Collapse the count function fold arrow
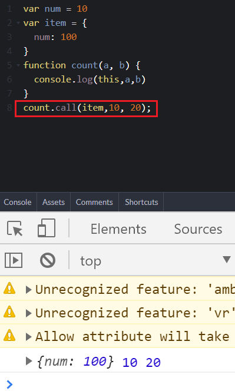Viewport: 235px width, 391px height. pyautogui.click(x=18, y=65)
